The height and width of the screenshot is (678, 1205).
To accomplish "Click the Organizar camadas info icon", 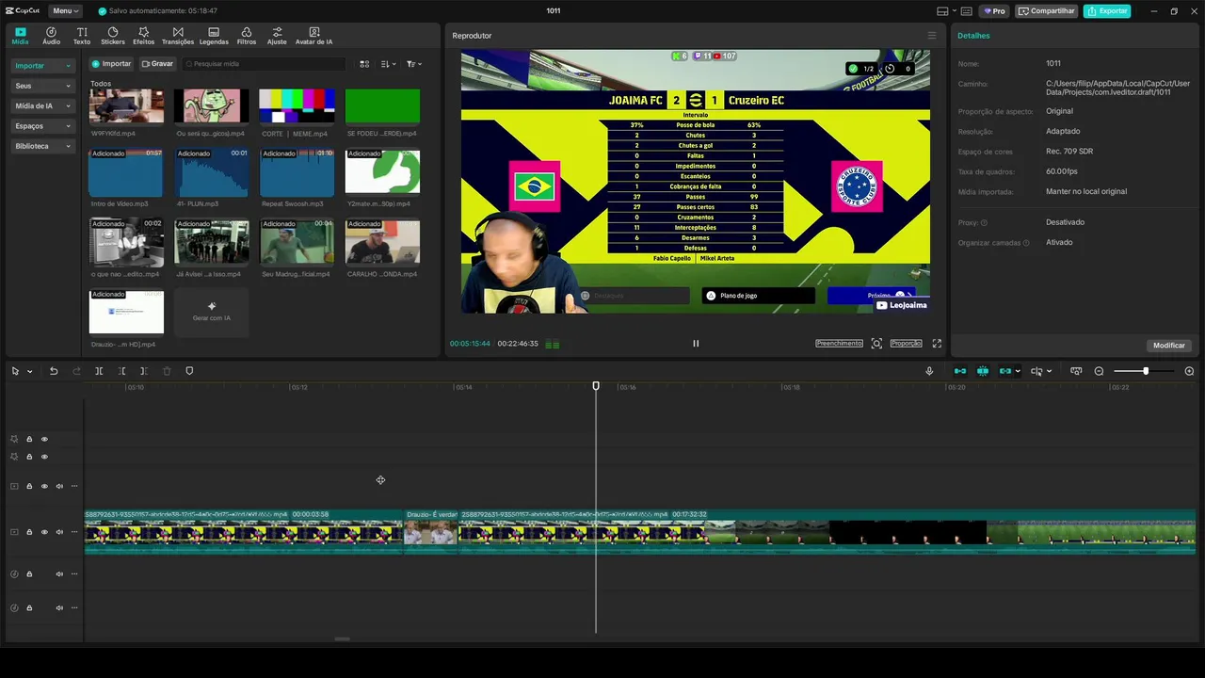I will click(1026, 243).
